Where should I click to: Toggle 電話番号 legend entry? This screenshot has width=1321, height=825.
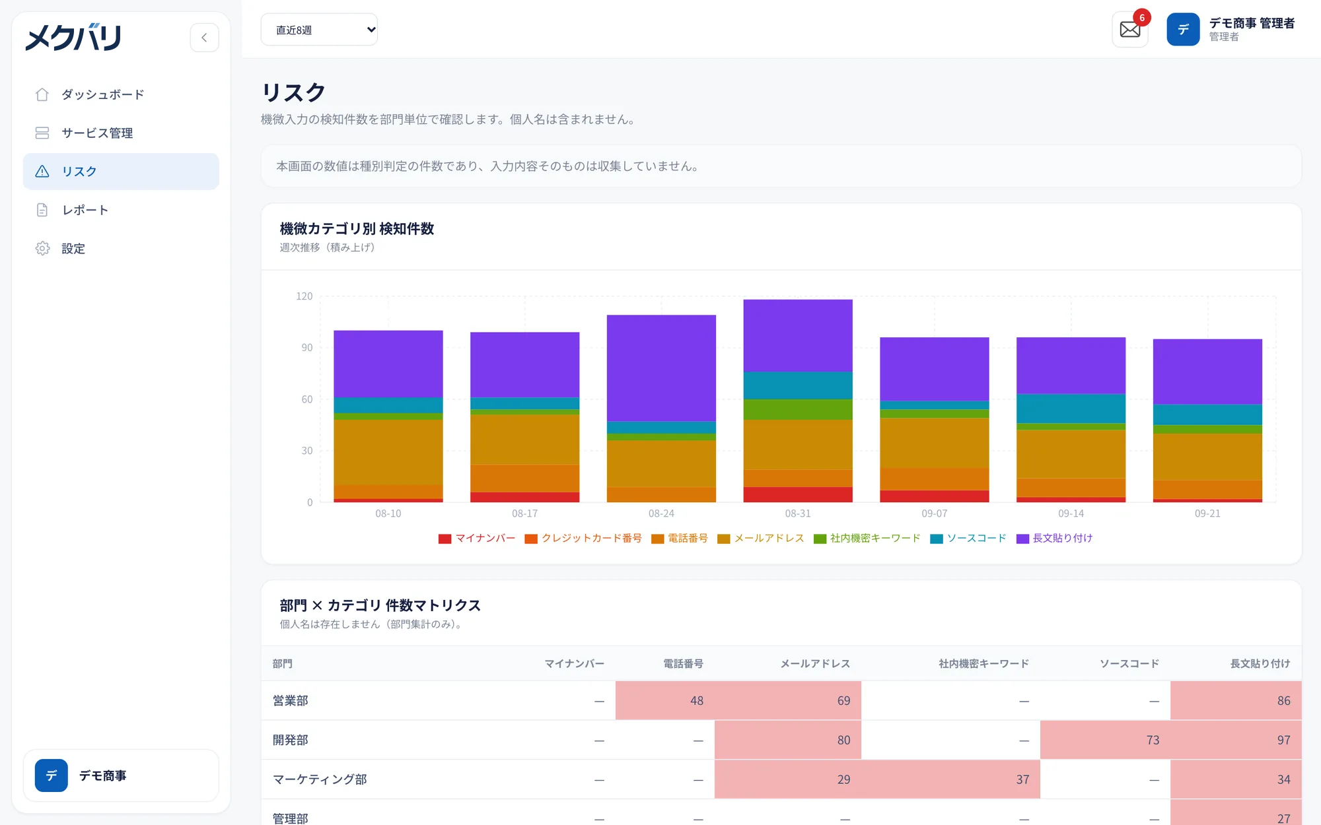click(680, 539)
